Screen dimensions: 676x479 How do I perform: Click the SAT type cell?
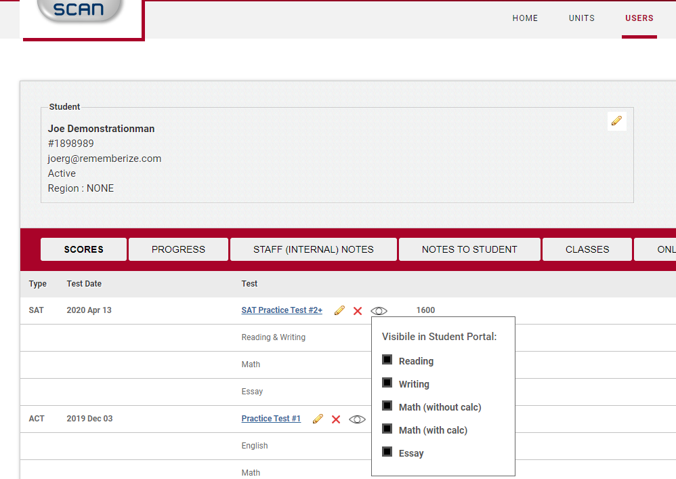[36, 310]
